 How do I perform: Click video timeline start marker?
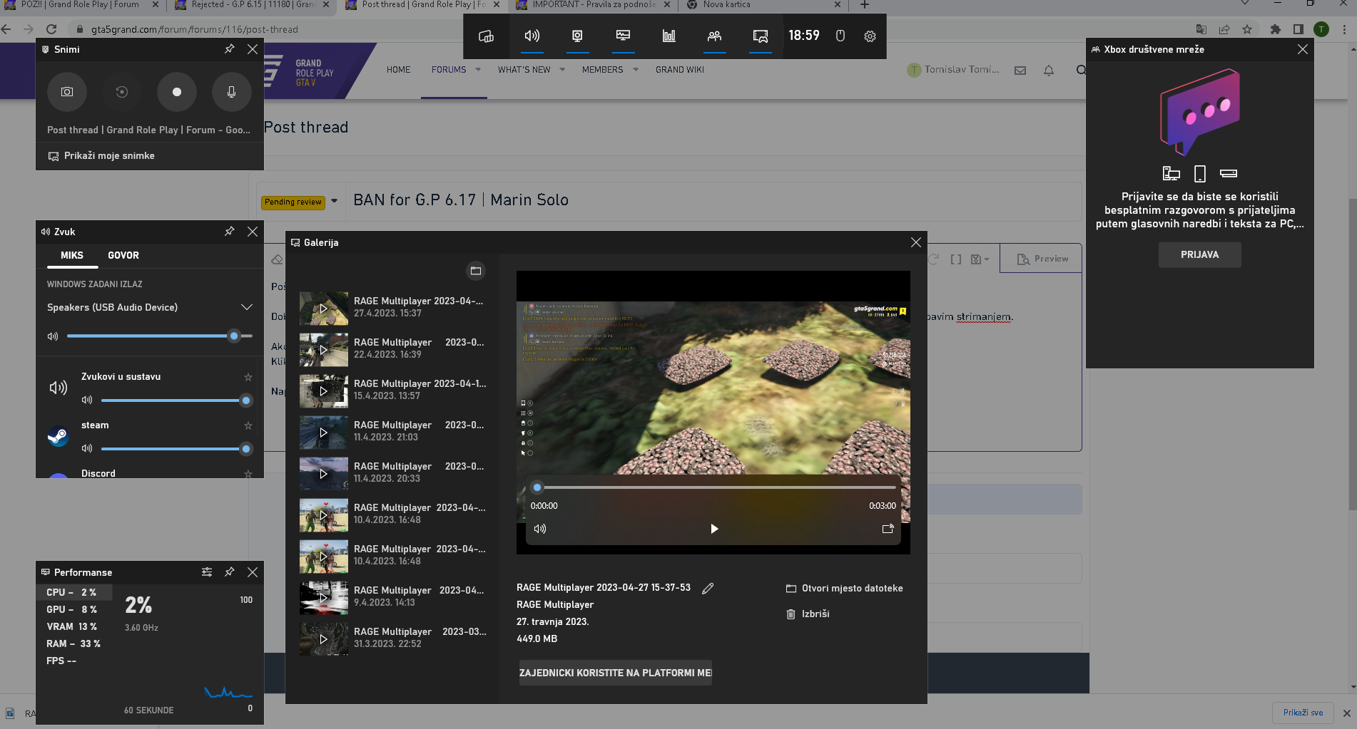click(537, 487)
